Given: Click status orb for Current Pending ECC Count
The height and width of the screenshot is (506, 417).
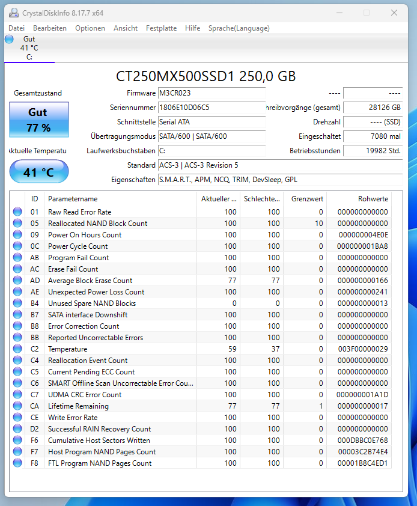Looking at the screenshot, I should click(17, 371).
